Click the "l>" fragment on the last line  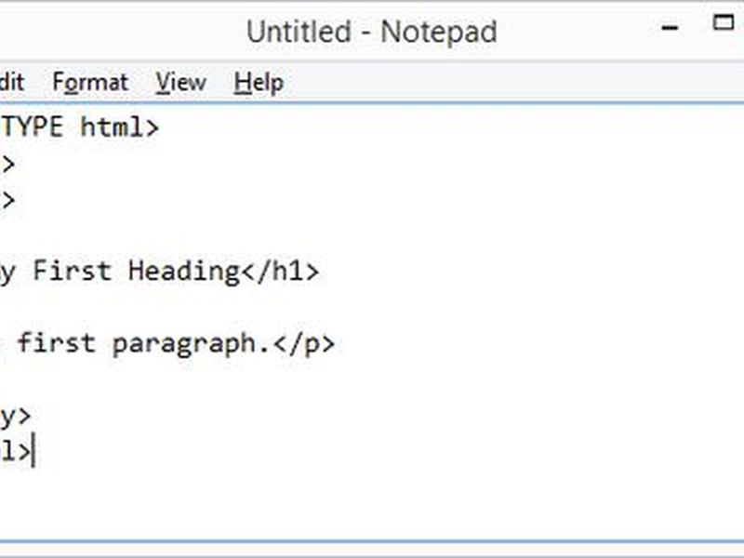[16, 451]
